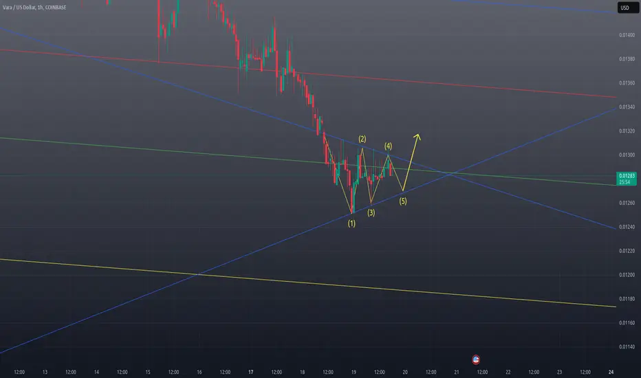Viewport: 641px width, 378px height.
Task: Select the Elliott wave label (2)
Action: pos(362,139)
